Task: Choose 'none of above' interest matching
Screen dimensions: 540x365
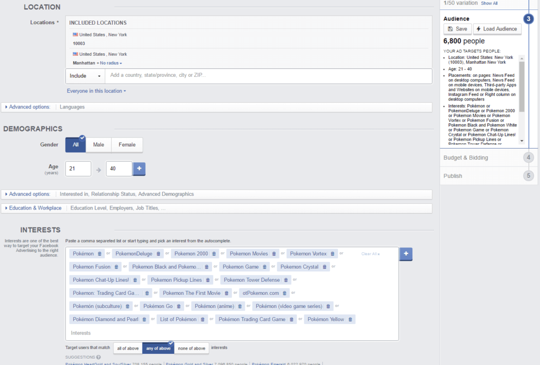Action: tap(191, 348)
